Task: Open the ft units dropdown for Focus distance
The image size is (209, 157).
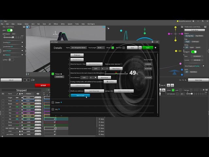Action: [x=93, y=78]
